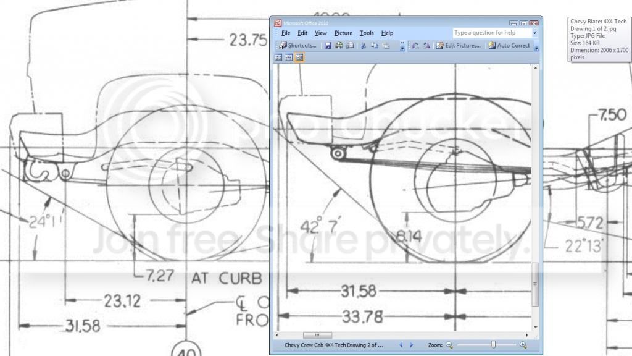This screenshot has width=632, height=356.
Task: Click the Edit Pictures button
Action: click(459, 46)
